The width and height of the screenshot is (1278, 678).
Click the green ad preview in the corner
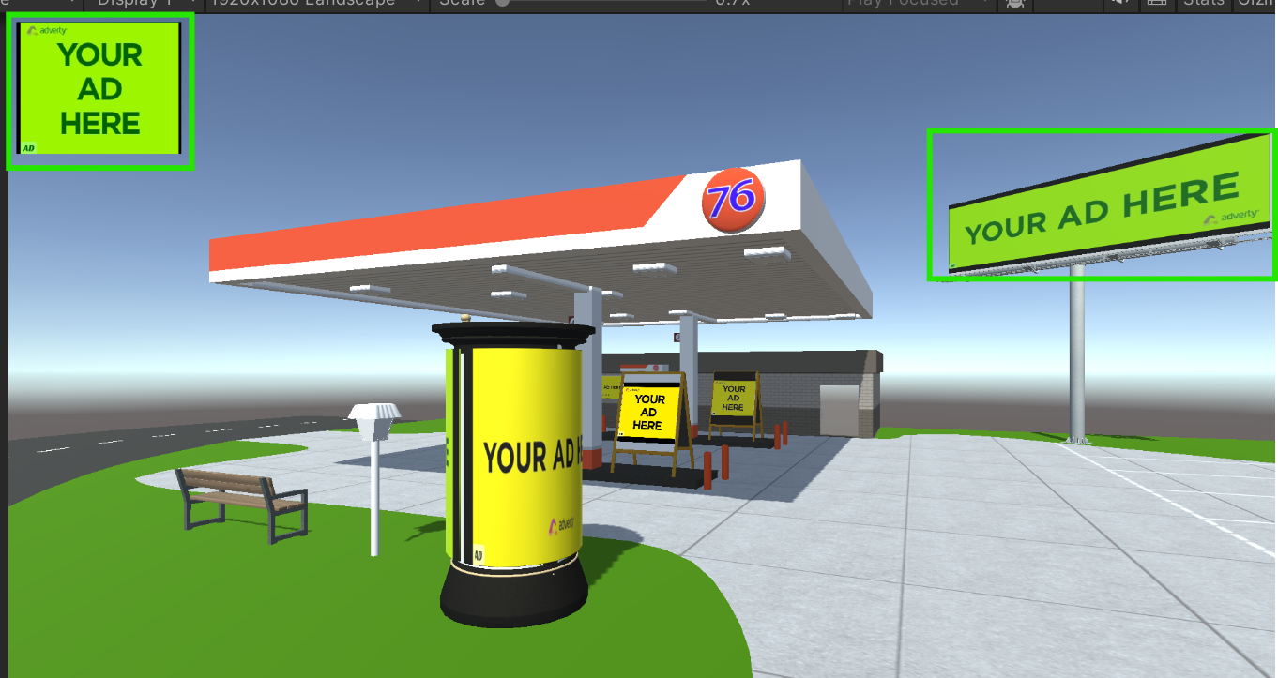99,88
